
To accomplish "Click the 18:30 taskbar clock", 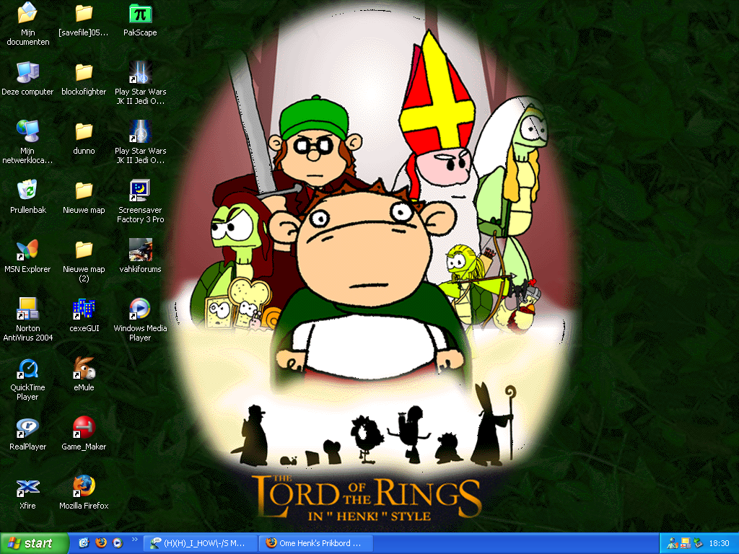I will (x=720, y=544).
